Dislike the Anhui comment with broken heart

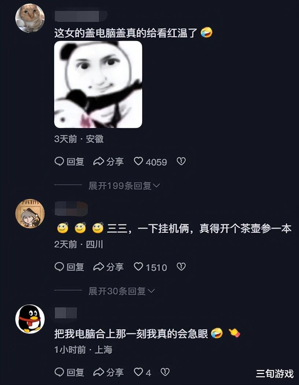click(x=181, y=161)
